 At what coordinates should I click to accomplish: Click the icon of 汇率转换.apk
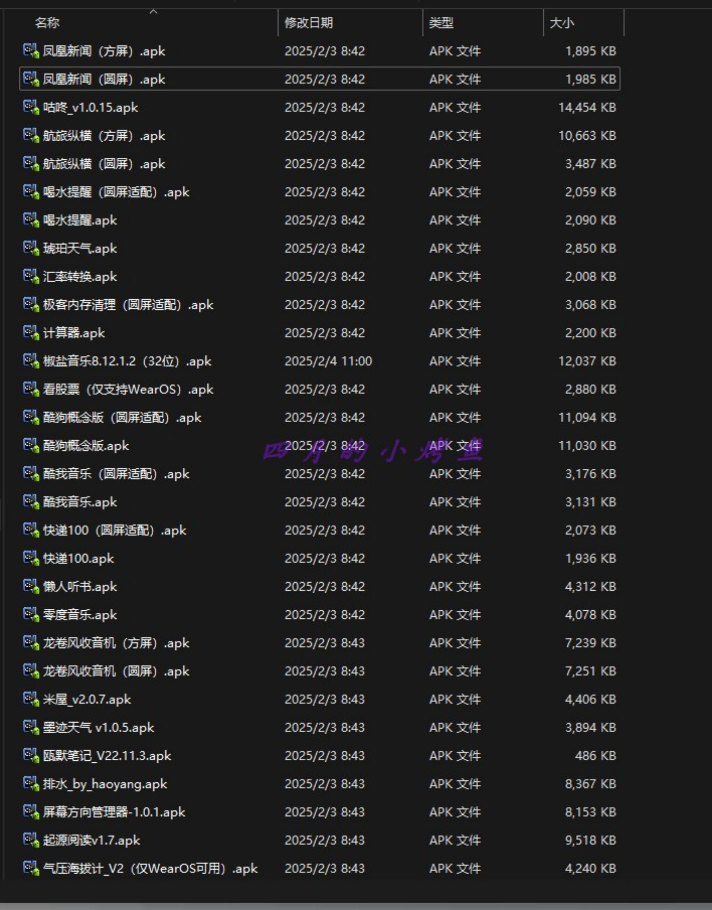point(31,276)
